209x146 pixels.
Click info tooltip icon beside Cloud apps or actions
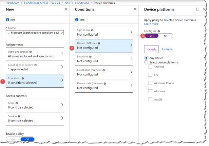coord(35,65)
